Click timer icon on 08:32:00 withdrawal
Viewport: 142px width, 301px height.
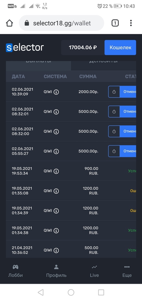tap(114, 131)
